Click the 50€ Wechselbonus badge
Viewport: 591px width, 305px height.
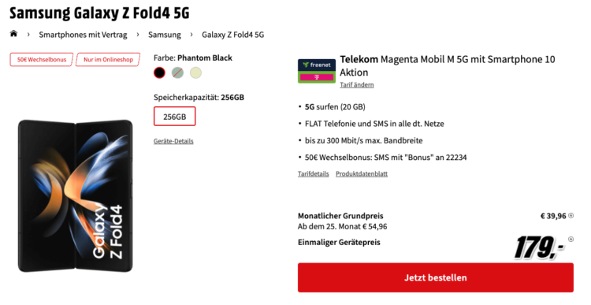click(42, 60)
